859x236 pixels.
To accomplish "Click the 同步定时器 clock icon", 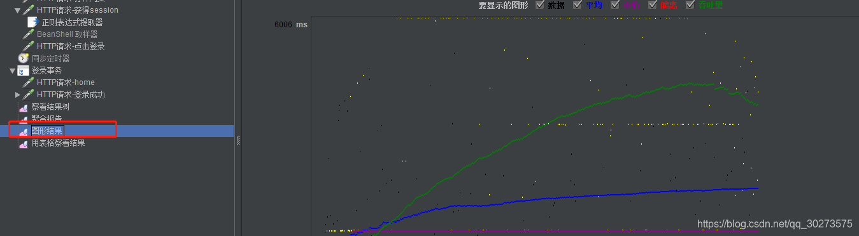I will (x=23, y=58).
